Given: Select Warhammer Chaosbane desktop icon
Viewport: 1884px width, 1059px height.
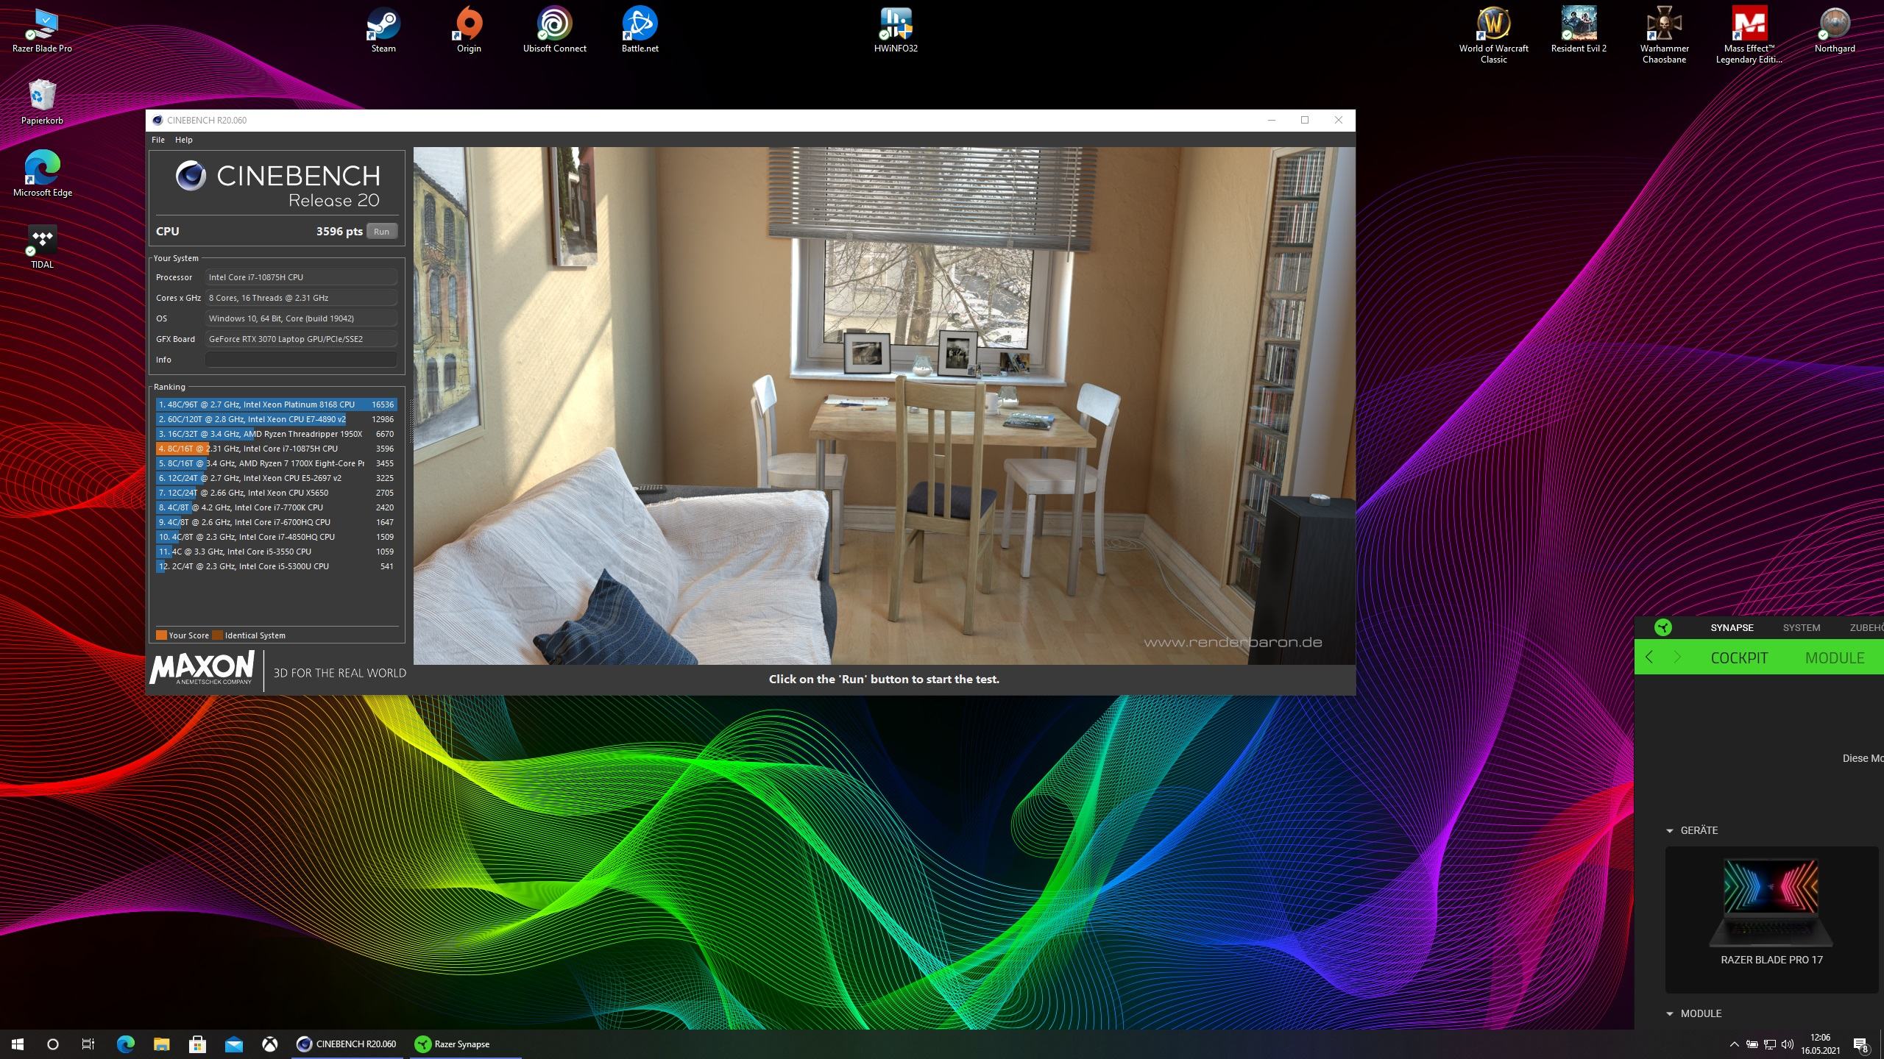Looking at the screenshot, I should 1664,35.
